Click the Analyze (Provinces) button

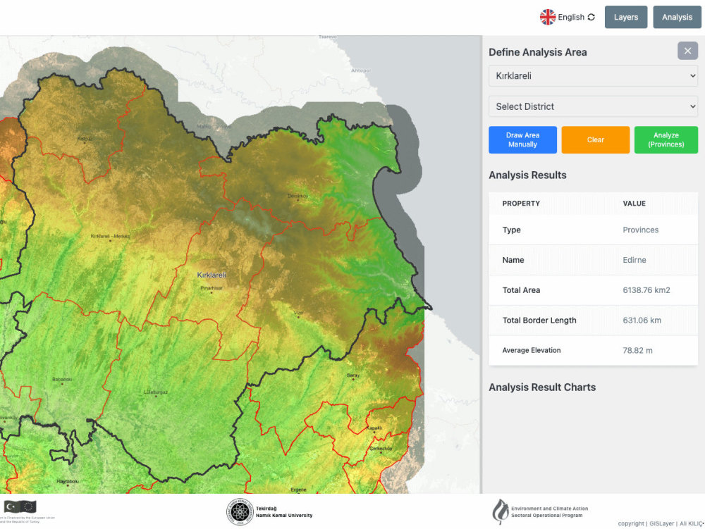[x=666, y=139]
